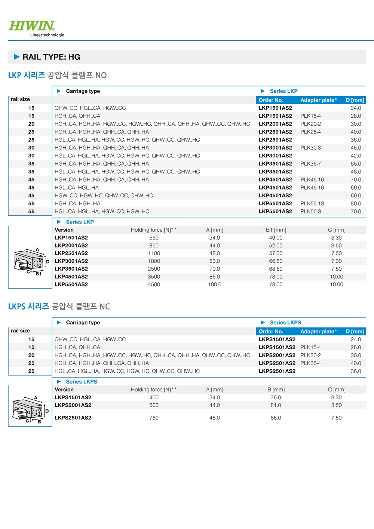Click adapter plate 'PLK35-7'

(310, 164)
